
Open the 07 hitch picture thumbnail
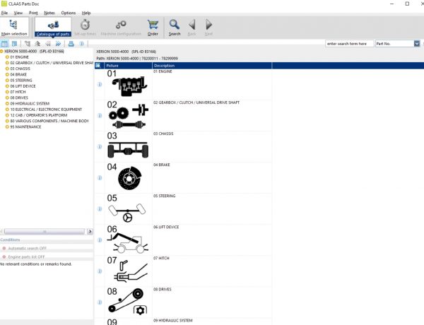click(128, 271)
